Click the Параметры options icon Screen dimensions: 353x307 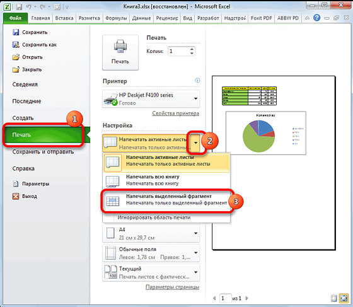pos(16,183)
